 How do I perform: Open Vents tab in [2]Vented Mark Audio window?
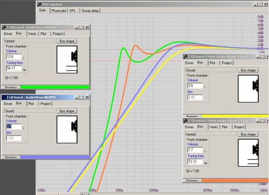(213, 127)
